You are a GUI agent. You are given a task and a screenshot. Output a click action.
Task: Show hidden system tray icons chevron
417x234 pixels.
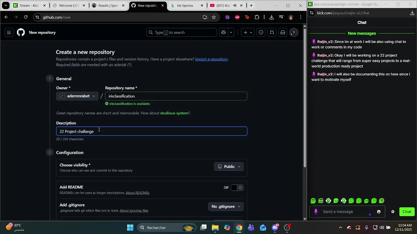pyautogui.click(x=340, y=227)
